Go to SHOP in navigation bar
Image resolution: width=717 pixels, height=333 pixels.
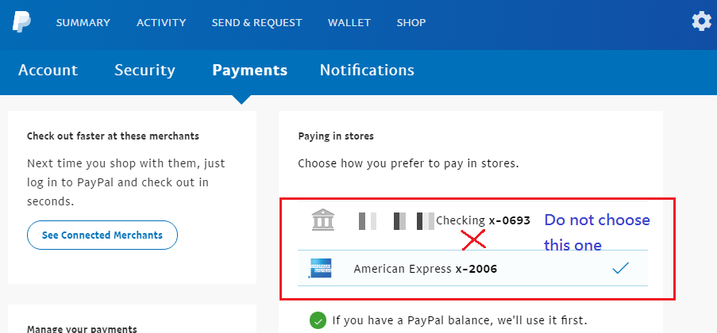click(411, 22)
